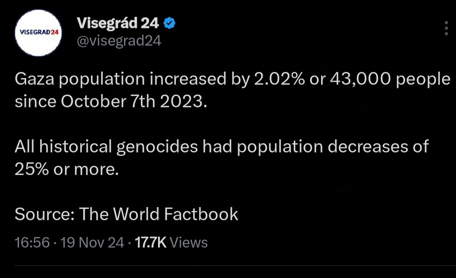
Task: Click the red 24 in the avatar logo
Action: [x=54, y=32]
